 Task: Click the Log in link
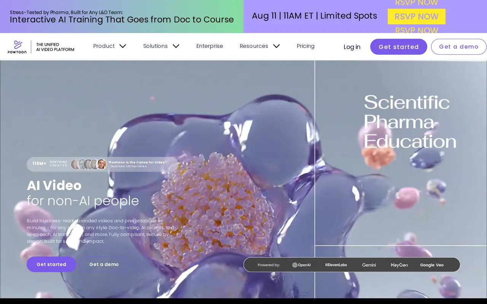[x=352, y=47]
